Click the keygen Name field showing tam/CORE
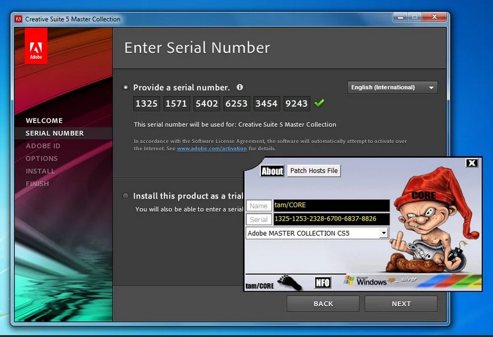 331,205
